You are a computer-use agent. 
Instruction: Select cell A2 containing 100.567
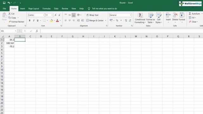click(9, 43)
